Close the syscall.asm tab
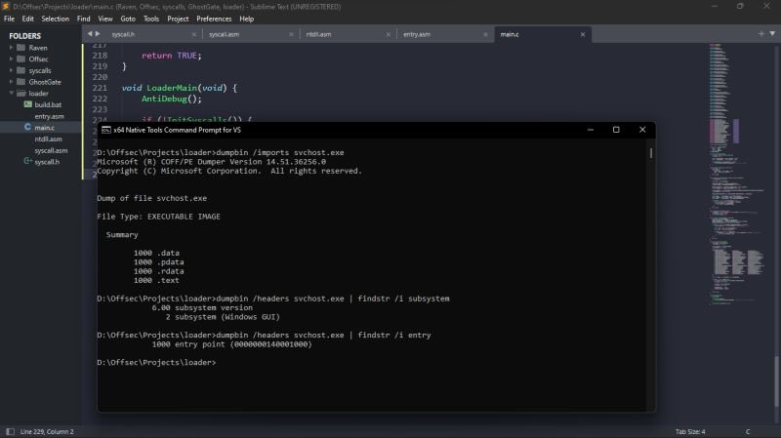 pos(291,34)
